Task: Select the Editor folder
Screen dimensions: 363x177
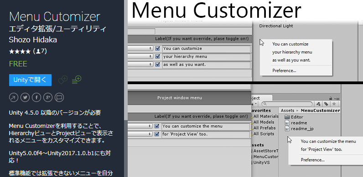Action: [294, 117]
